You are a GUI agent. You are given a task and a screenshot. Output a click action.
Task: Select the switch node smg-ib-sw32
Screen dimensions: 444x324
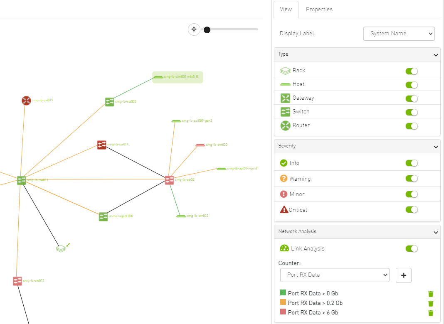(x=169, y=180)
